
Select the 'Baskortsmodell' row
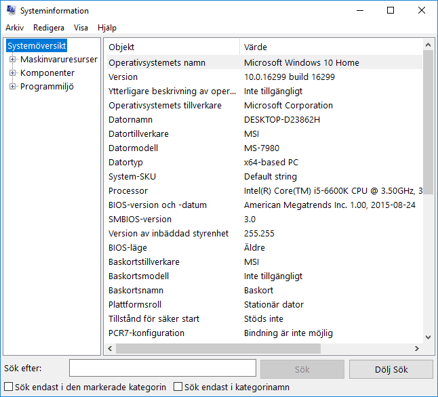[x=264, y=276]
